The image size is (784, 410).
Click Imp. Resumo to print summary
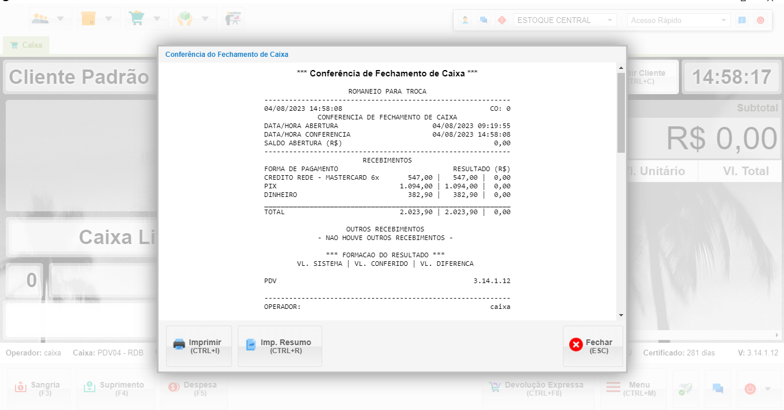[280, 346]
